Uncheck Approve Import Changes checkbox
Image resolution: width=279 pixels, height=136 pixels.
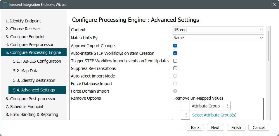click(x=175, y=46)
